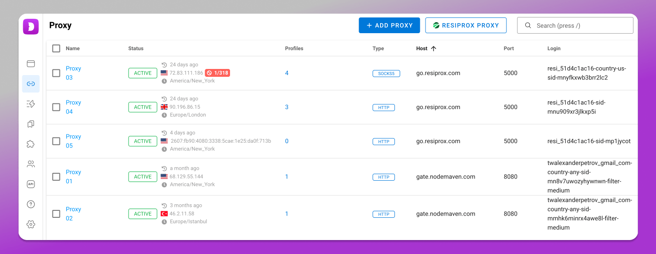Open the Proxy 01 link
The height and width of the screenshot is (254, 656).
coord(73,177)
